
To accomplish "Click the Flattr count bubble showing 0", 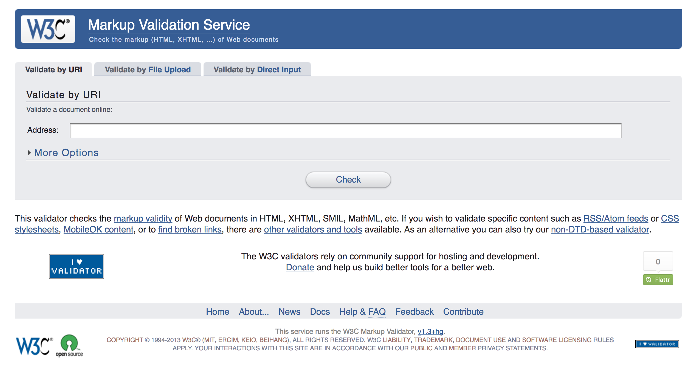I will coord(658,261).
